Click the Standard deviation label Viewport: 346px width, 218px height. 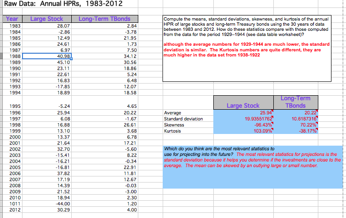(x=183, y=119)
